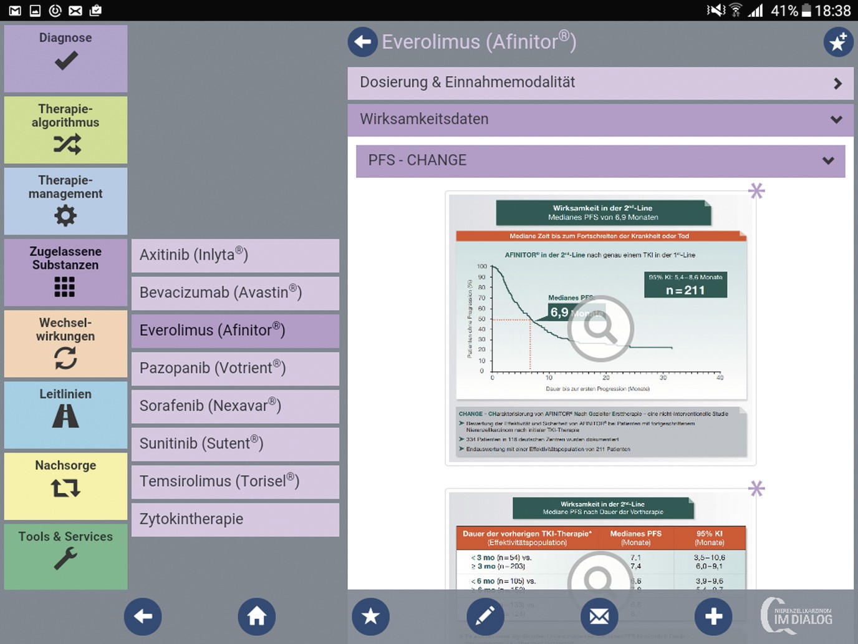
Task: Open the Wechselwirkungen tile
Action: click(x=65, y=344)
